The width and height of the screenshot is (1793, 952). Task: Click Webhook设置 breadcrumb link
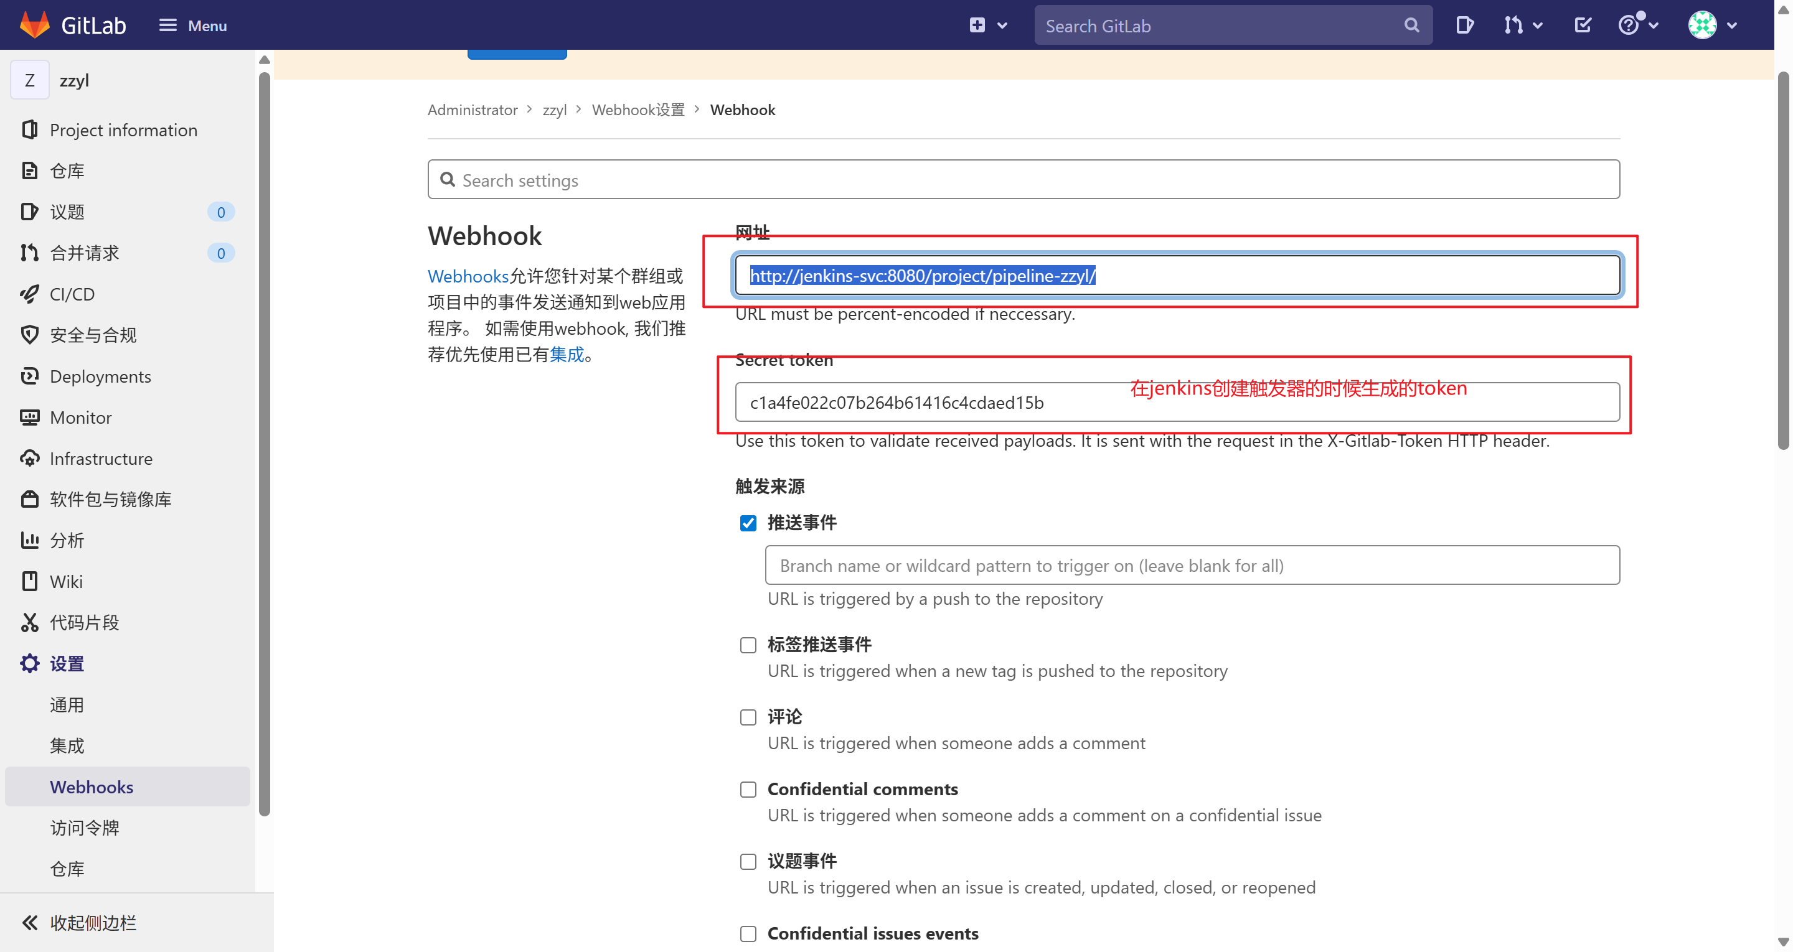[x=638, y=110]
